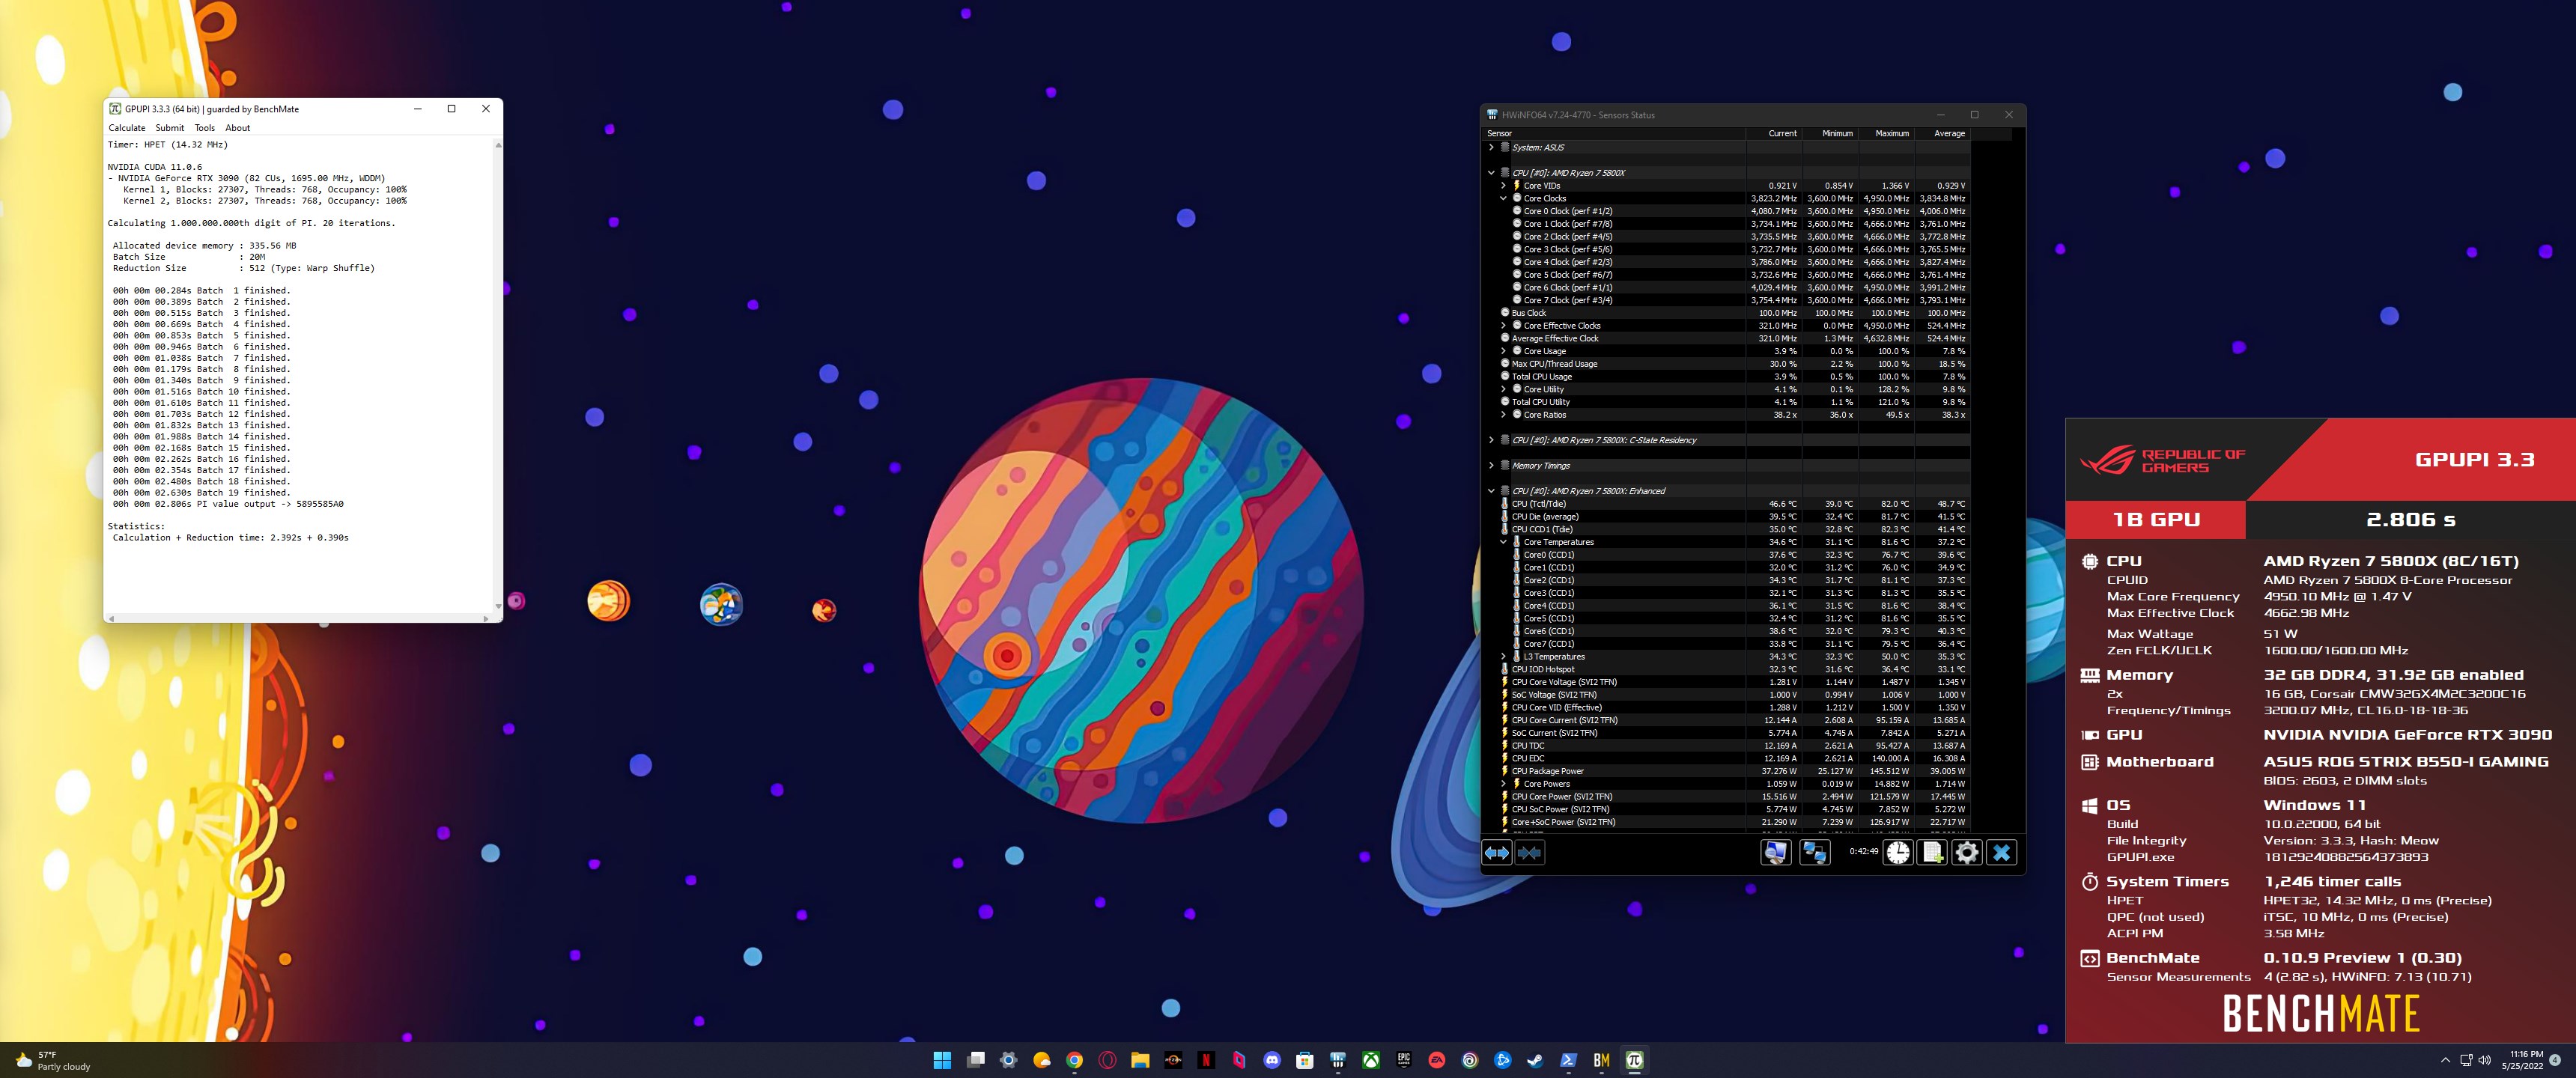Expand Memory Timings sensor group
The image size is (2576, 1078).
click(1491, 465)
